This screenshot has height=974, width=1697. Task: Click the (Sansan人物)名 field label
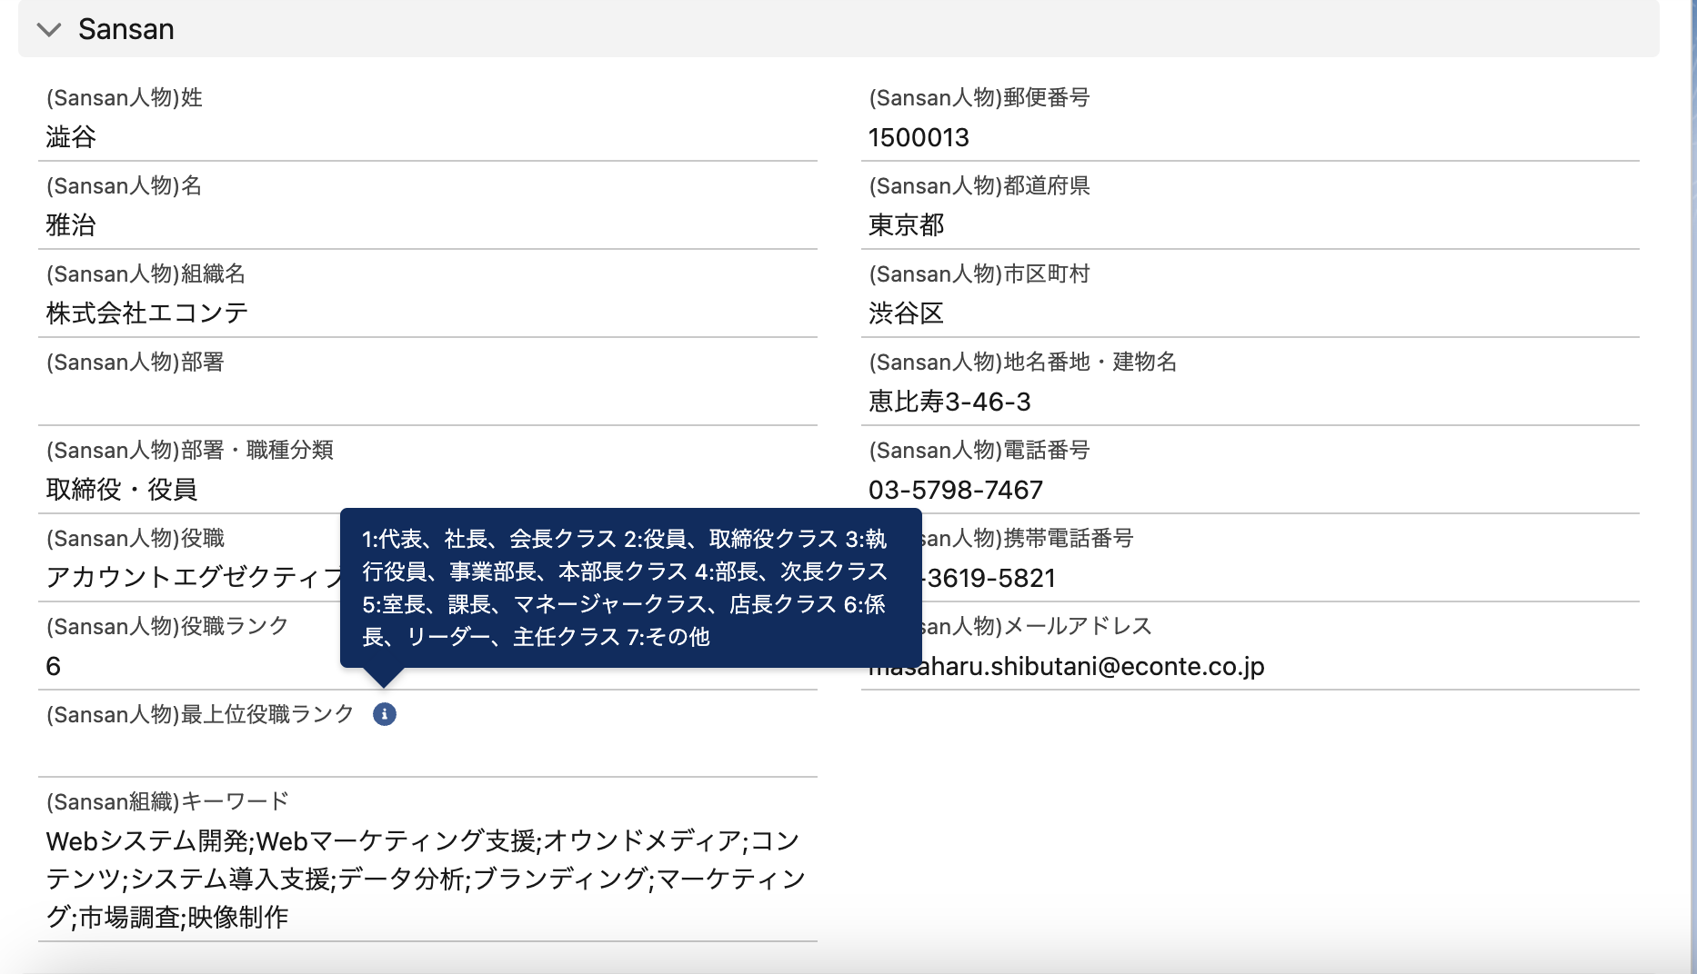[125, 185]
